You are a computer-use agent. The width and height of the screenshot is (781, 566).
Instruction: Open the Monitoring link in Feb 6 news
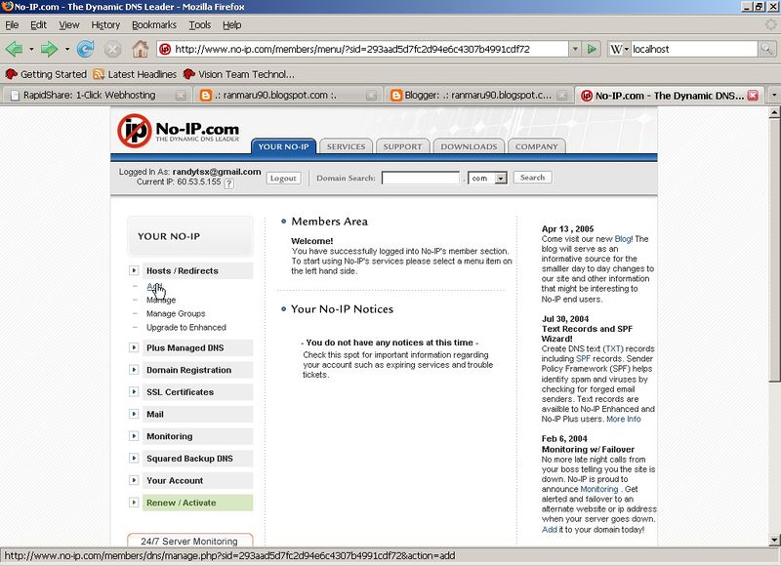click(598, 489)
